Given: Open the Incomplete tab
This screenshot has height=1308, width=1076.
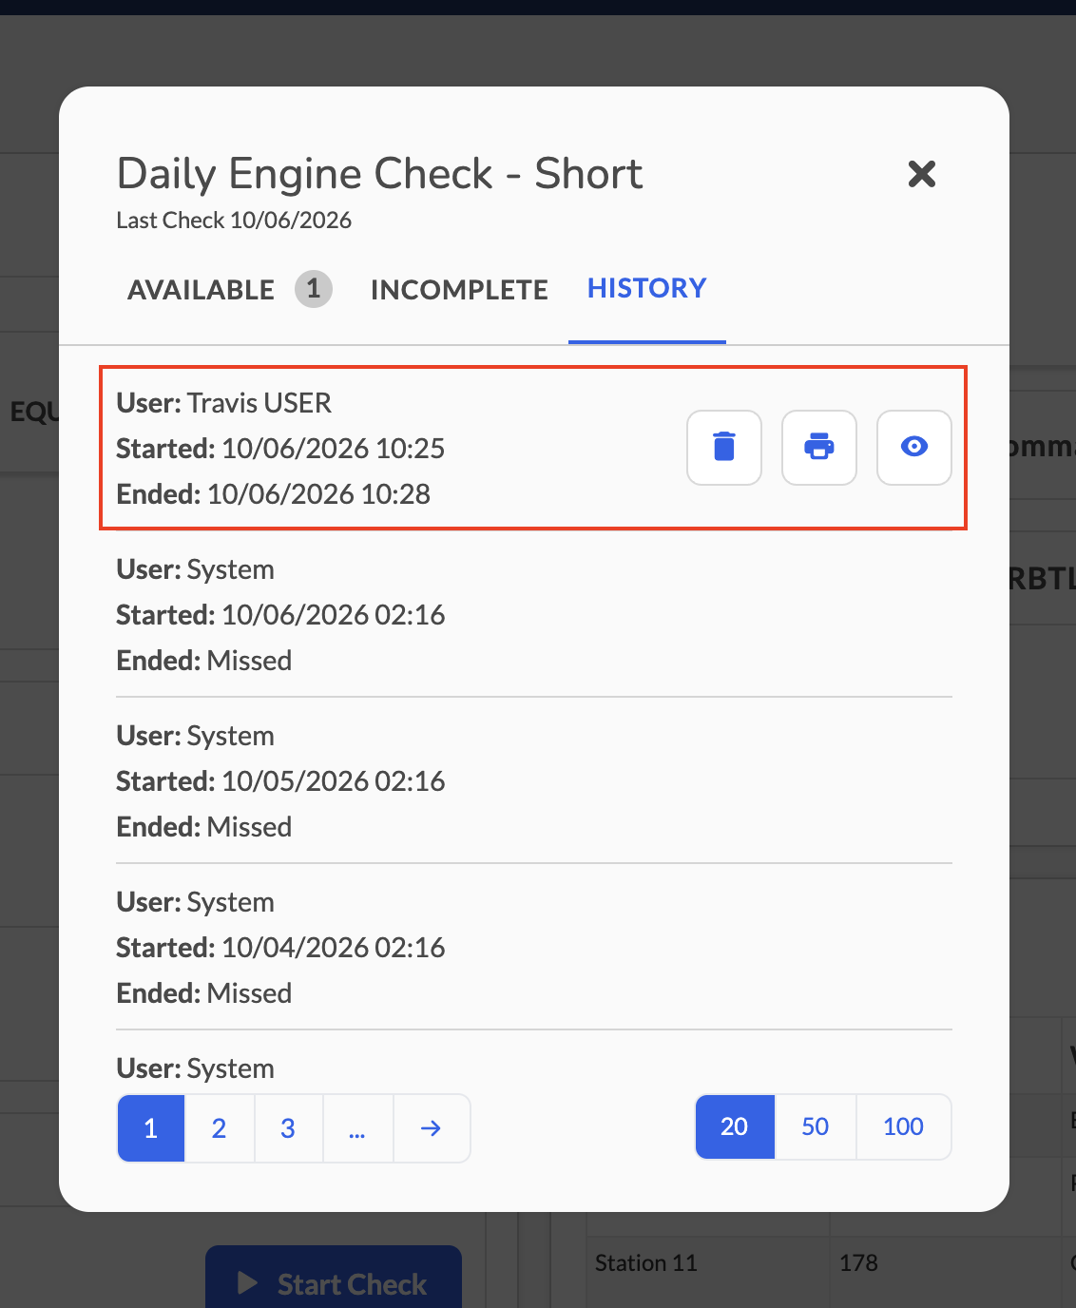Looking at the screenshot, I should tap(459, 289).
